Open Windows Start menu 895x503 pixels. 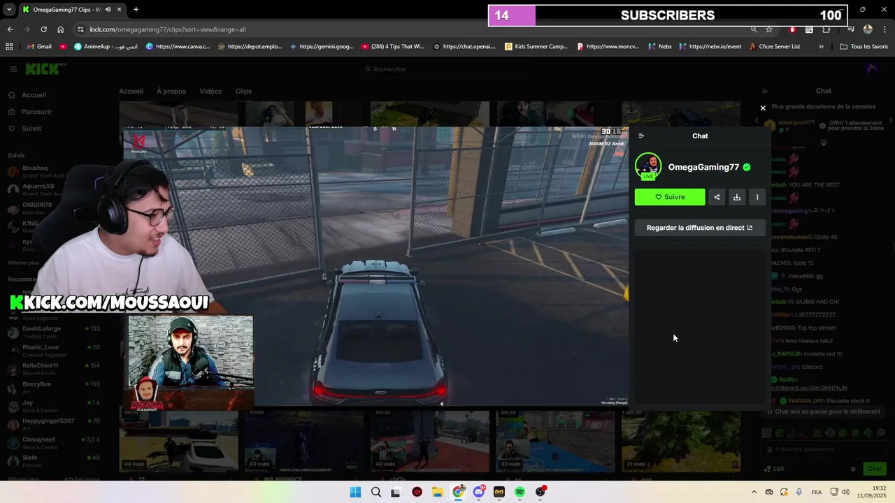click(355, 493)
